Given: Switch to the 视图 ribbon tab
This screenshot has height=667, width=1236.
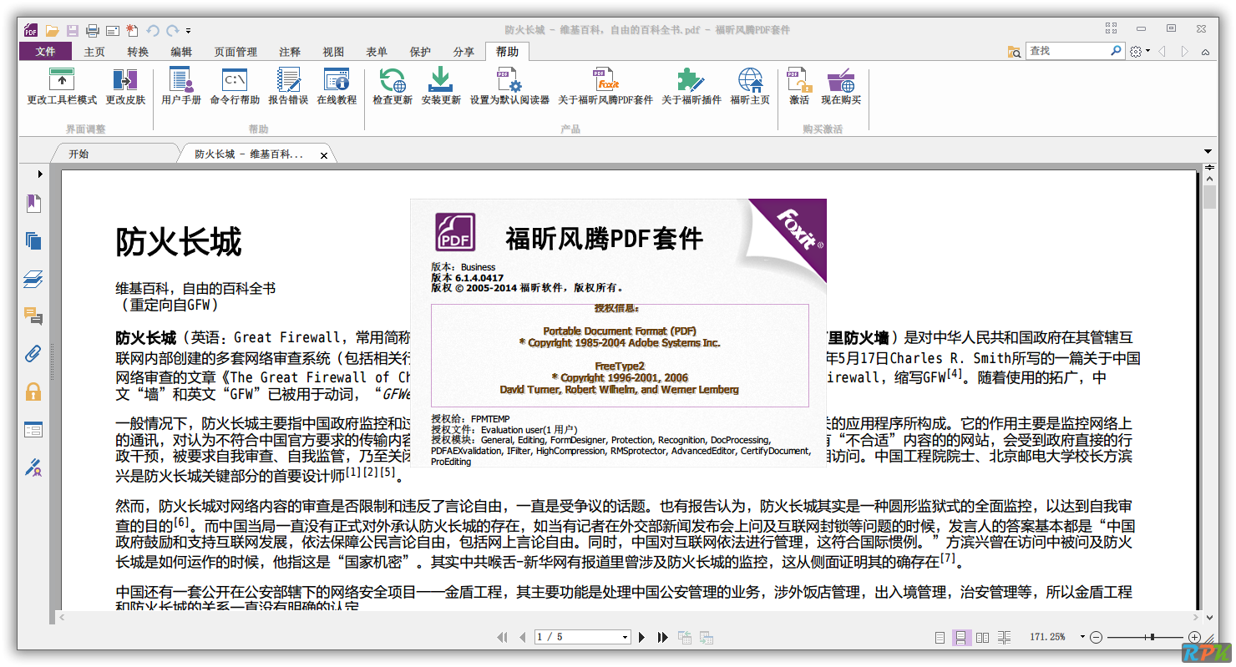Looking at the screenshot, I should [x=333, y=52].
